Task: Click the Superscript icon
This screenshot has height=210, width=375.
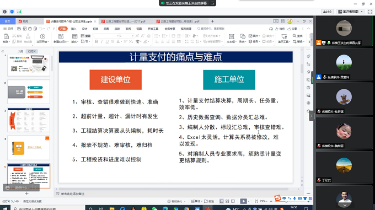Action: (125, 41)
